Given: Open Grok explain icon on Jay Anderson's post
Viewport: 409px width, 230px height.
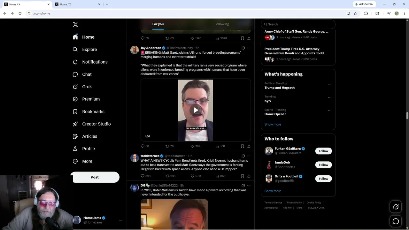Looking at the screenshot, I should pyautogui.click(x=243, y=48).
